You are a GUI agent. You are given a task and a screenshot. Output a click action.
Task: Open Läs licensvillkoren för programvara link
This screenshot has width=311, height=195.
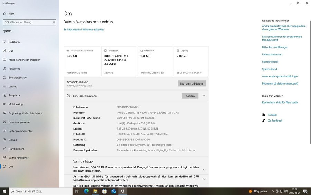(x=282, y=38)
